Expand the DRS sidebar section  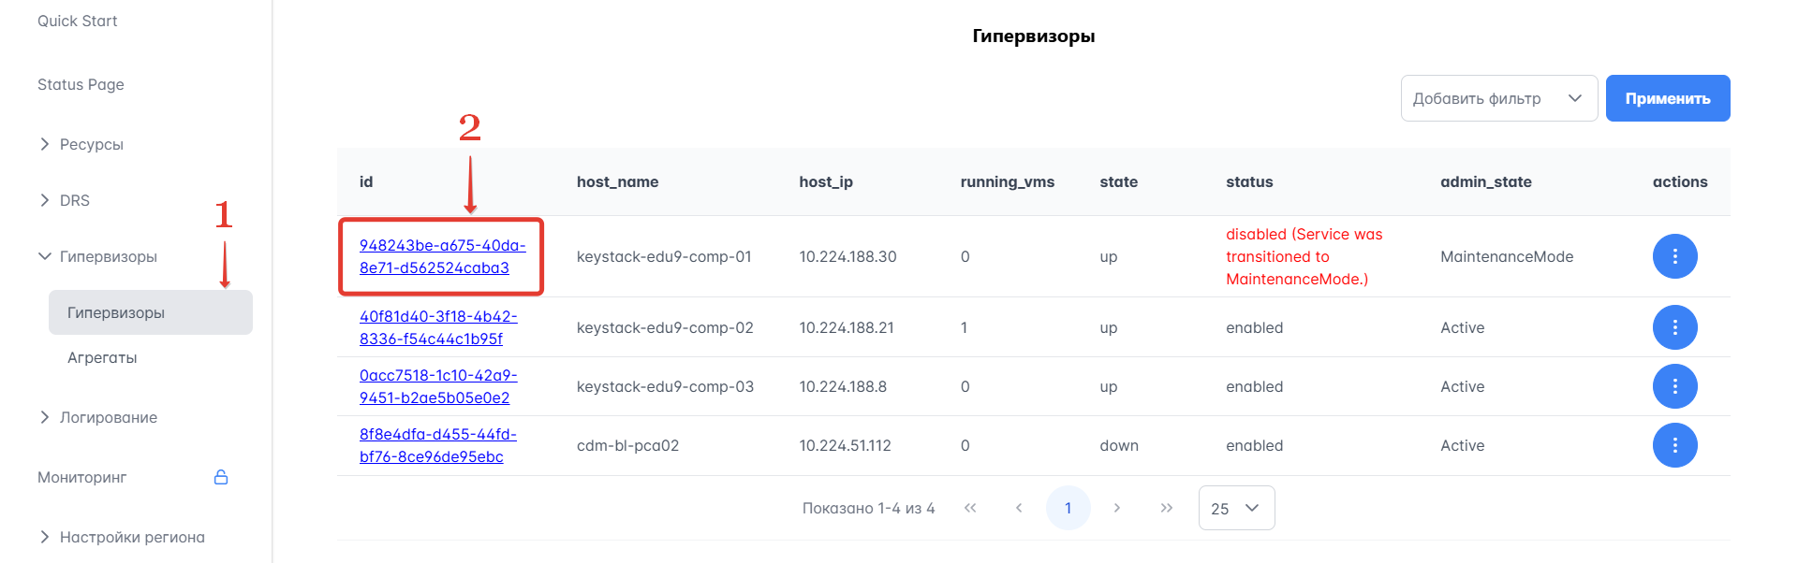(x=74, y=200)
